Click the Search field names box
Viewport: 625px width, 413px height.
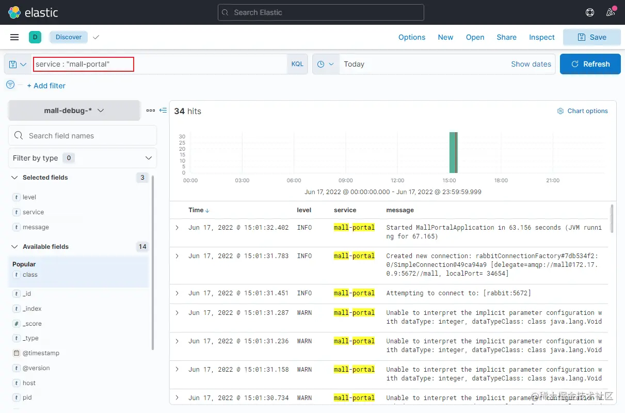pyautogui.click(x=83, y=136)
